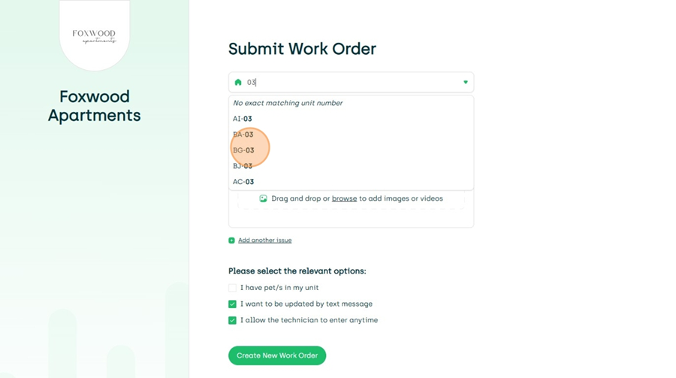Click the drag and drop upload area
The image size is (676, 378).
tap(351, 200)
